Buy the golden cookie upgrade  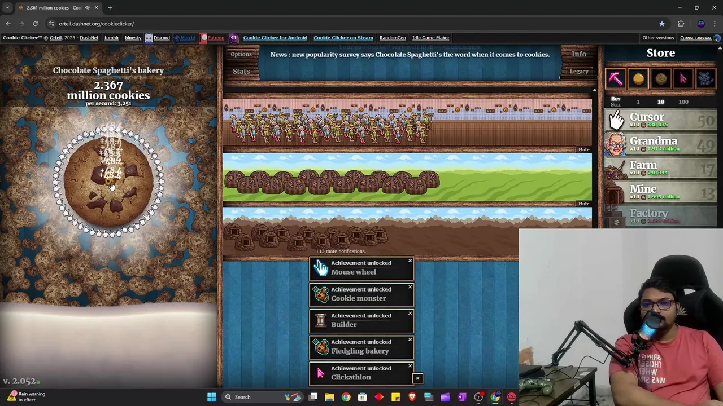pyautogui.click(x=638, y=78)
